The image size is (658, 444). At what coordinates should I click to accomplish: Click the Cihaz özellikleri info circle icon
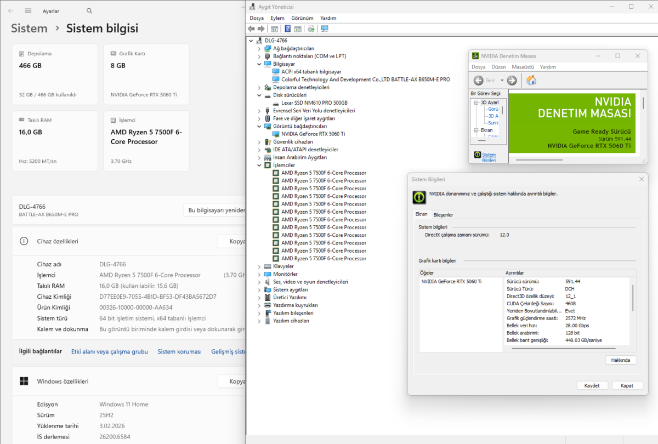click(24, 241)
